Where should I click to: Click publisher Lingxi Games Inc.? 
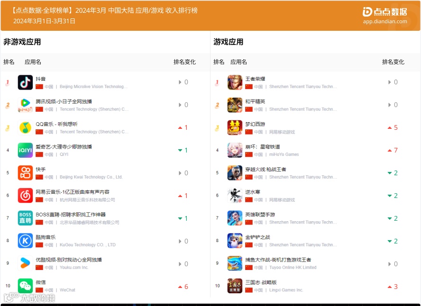(286, 290)
